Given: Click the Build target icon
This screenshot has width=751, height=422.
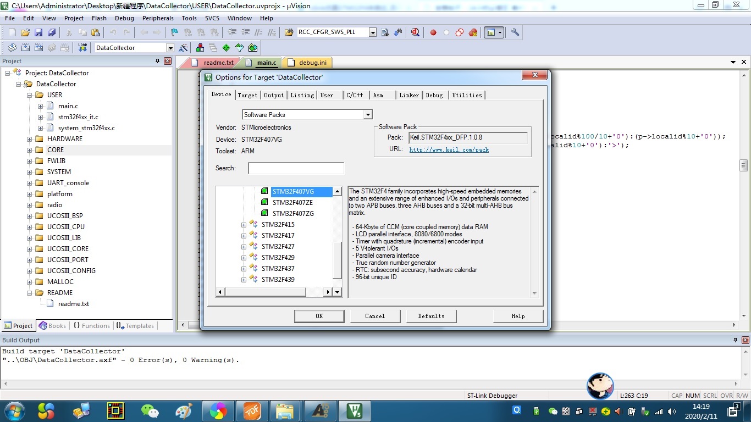Looking at the screenshot, I should 25,48.
